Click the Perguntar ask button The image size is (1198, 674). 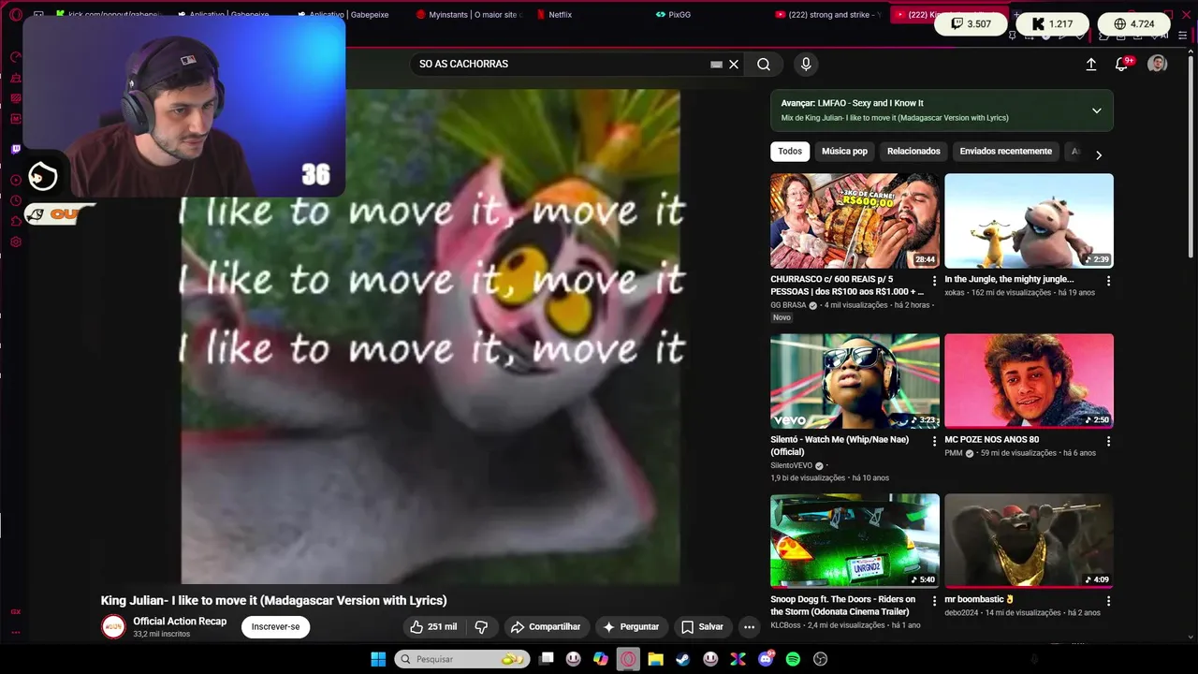[x=631, y=627]
